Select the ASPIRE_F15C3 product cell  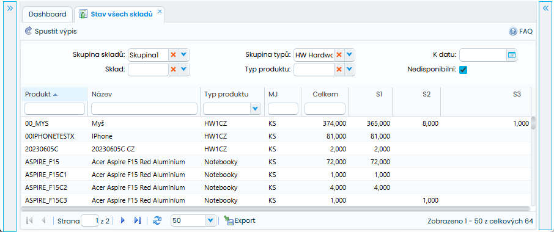(x=55, y=200)
